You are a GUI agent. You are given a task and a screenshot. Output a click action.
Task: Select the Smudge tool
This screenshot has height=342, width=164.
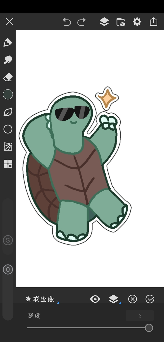8,60
